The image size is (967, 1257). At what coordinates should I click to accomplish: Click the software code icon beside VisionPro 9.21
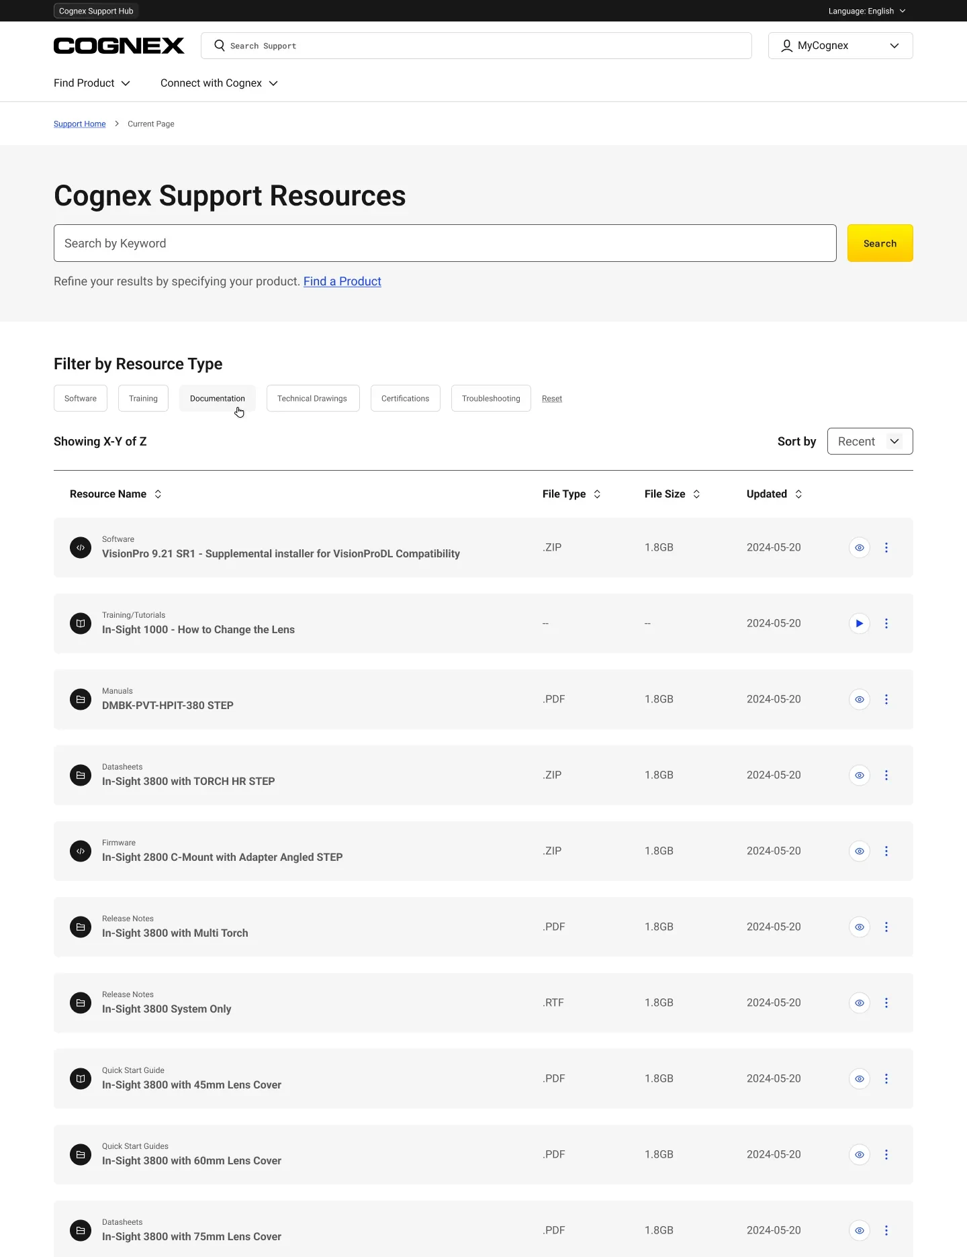pyautogui.click(x=81, y=547)
